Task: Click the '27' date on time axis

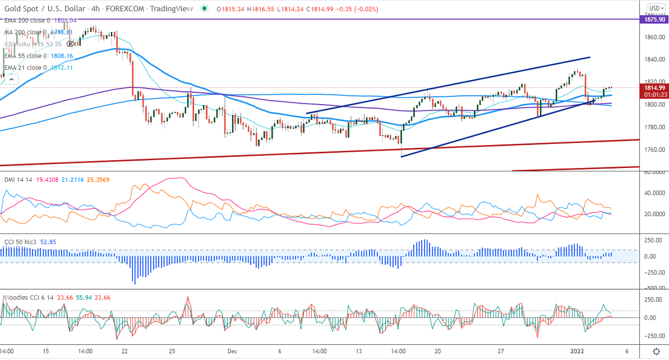Action: [500, 352]
